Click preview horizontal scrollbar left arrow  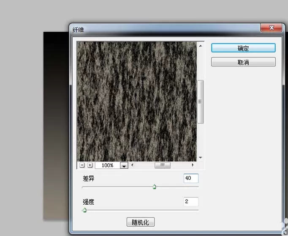(132, 165)
